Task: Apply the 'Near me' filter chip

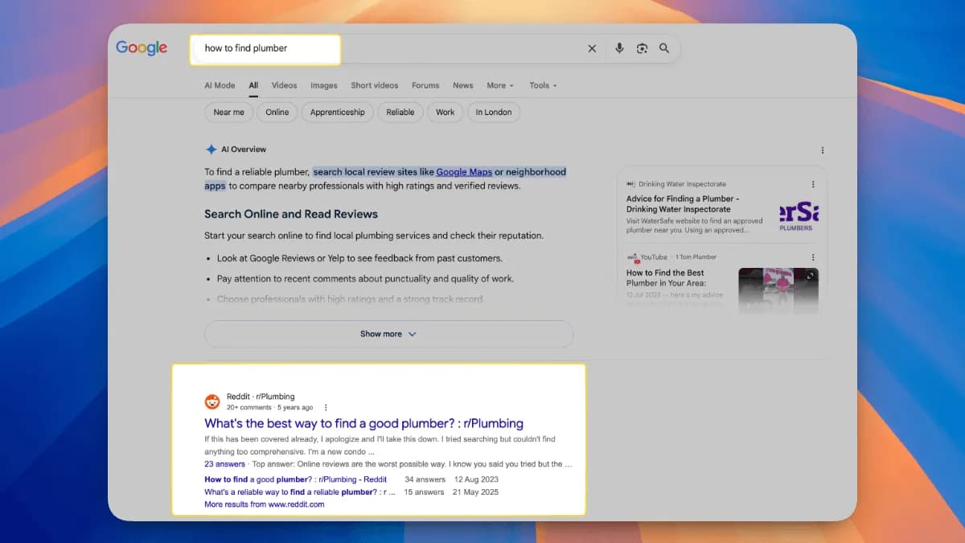Action: click(229, 113)
